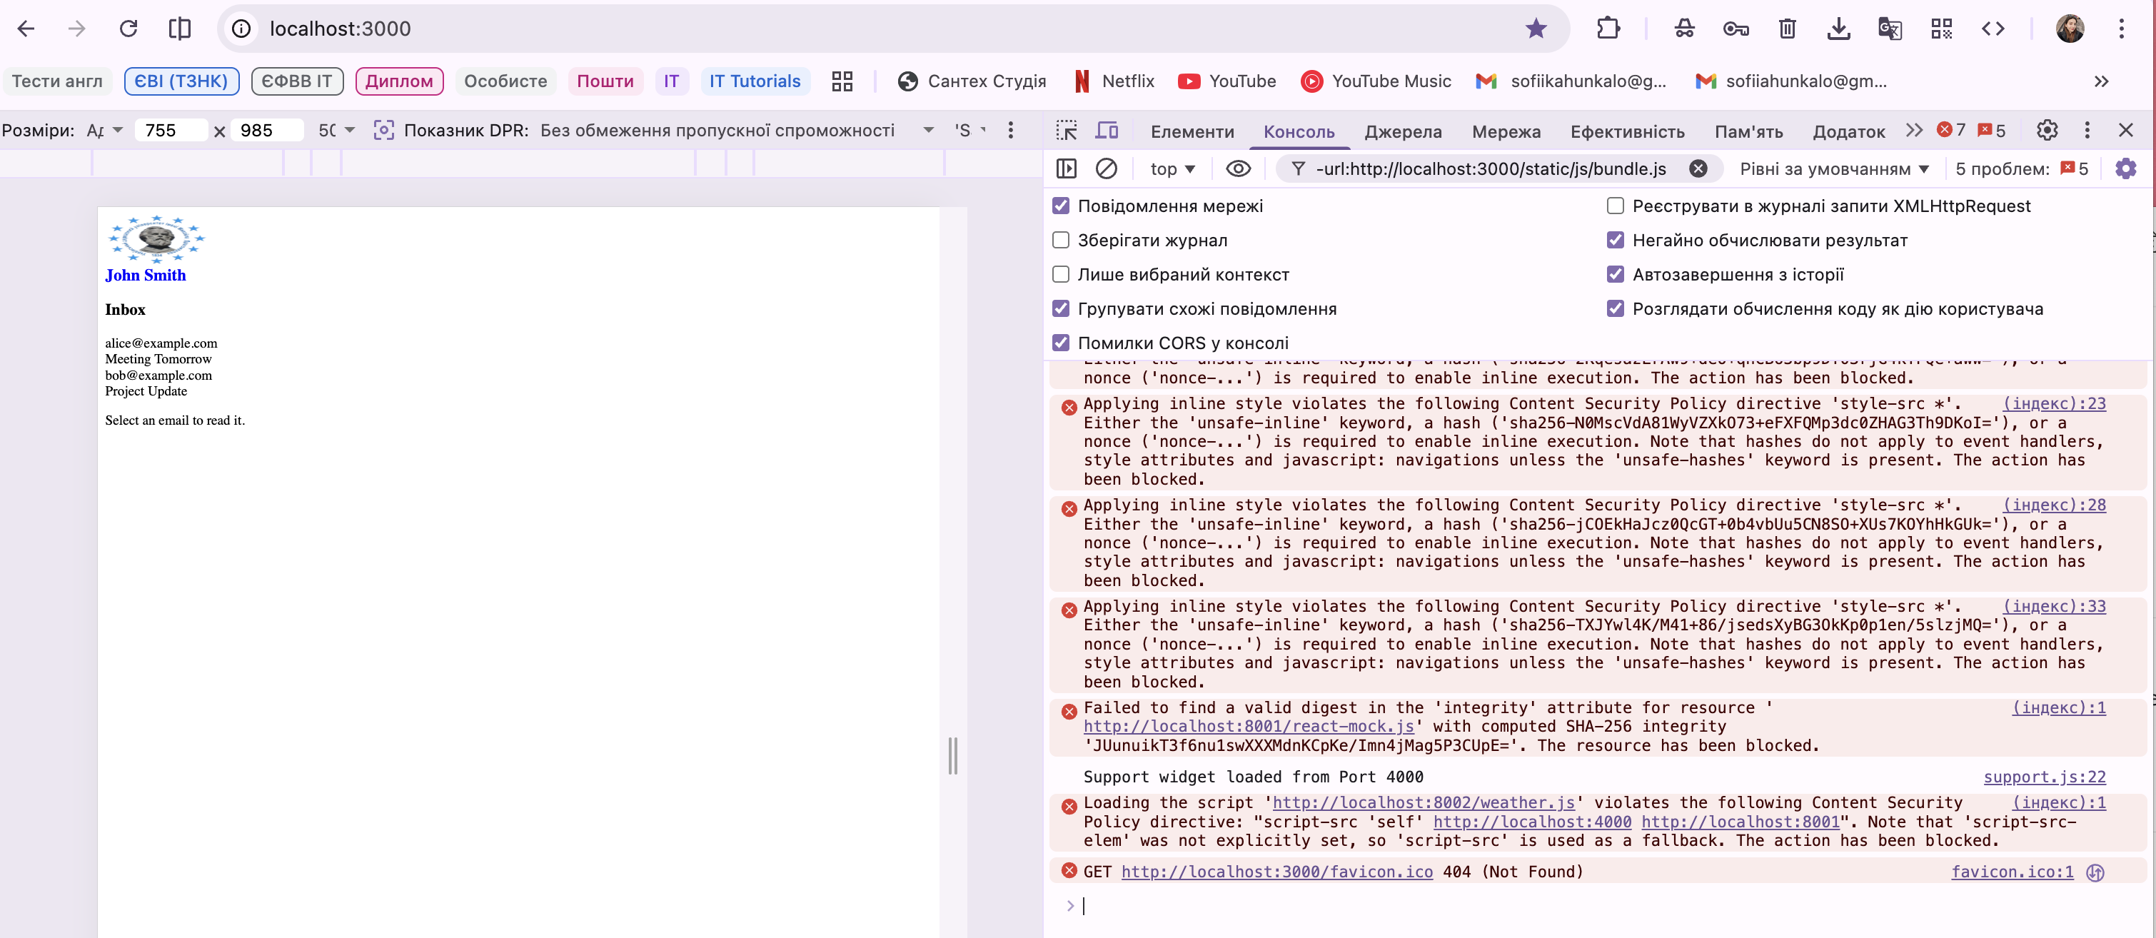Open the Пам'ять tab
Image resolution: width=2156 pixels, height=938 pixels.
click(x=1748, y=131)
